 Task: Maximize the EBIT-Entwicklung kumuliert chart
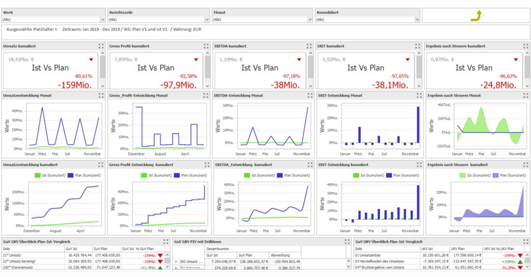(417, 165)
